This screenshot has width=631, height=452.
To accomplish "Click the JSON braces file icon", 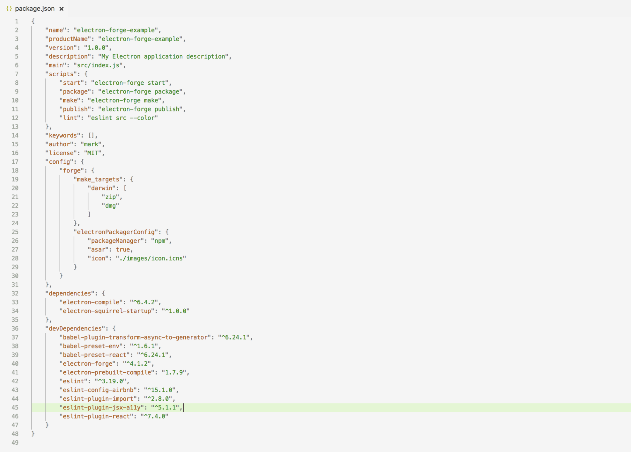I will [9, 9].
